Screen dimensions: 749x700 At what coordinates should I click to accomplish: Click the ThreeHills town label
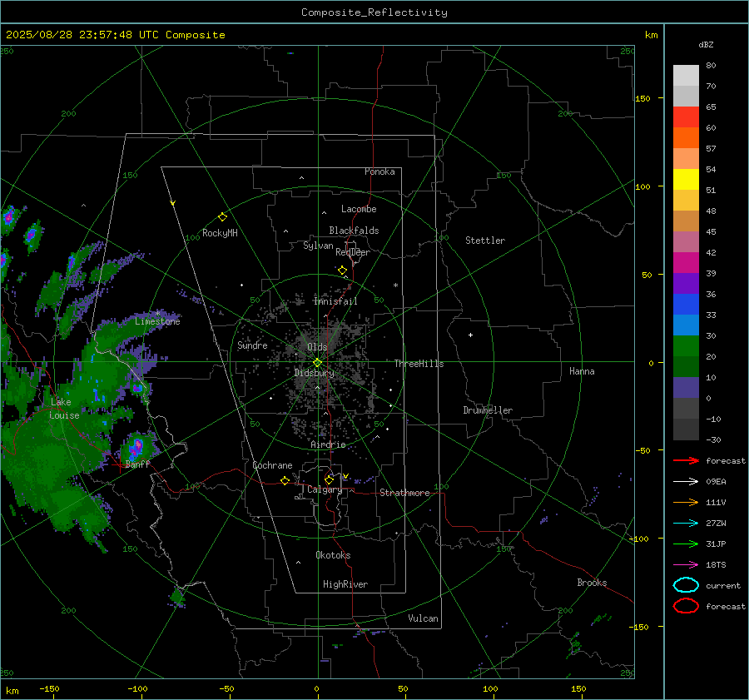pyautogui.click(x=419, y=364)
